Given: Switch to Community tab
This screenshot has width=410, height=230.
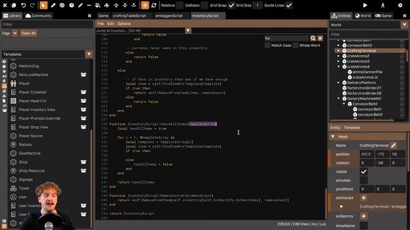Looking at the screenshot, I should click(38, 15).
